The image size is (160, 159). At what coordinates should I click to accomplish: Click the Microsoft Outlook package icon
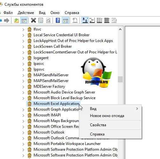[x=29, y=132]
